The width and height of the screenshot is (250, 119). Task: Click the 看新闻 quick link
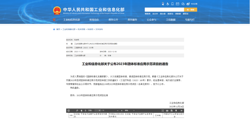pos(148,14)
